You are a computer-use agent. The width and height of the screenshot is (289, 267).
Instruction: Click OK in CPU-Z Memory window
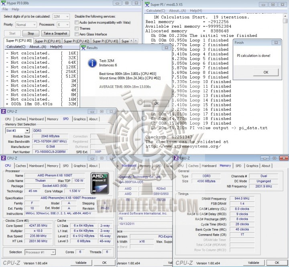277,263
